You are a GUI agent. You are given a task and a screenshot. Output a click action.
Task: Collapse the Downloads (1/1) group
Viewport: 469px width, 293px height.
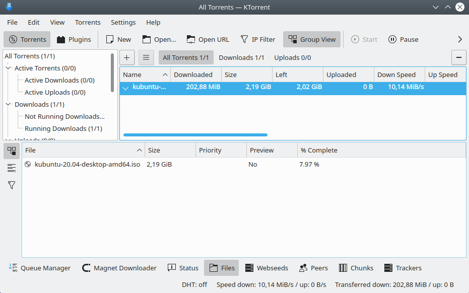(x=9, y=104)
